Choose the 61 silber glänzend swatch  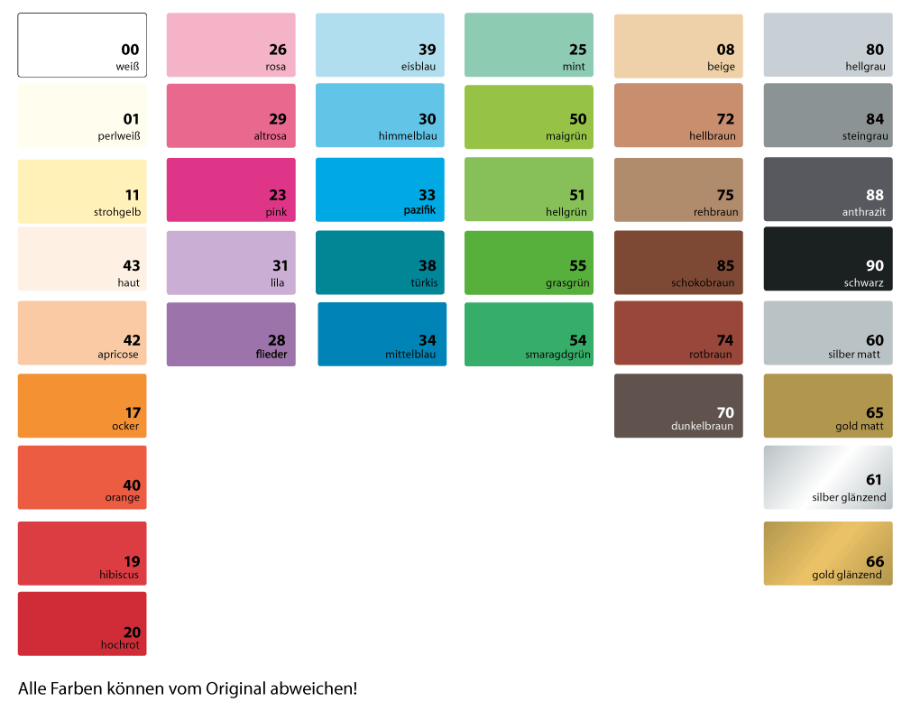pyautogui.click(x=828, y=477)
